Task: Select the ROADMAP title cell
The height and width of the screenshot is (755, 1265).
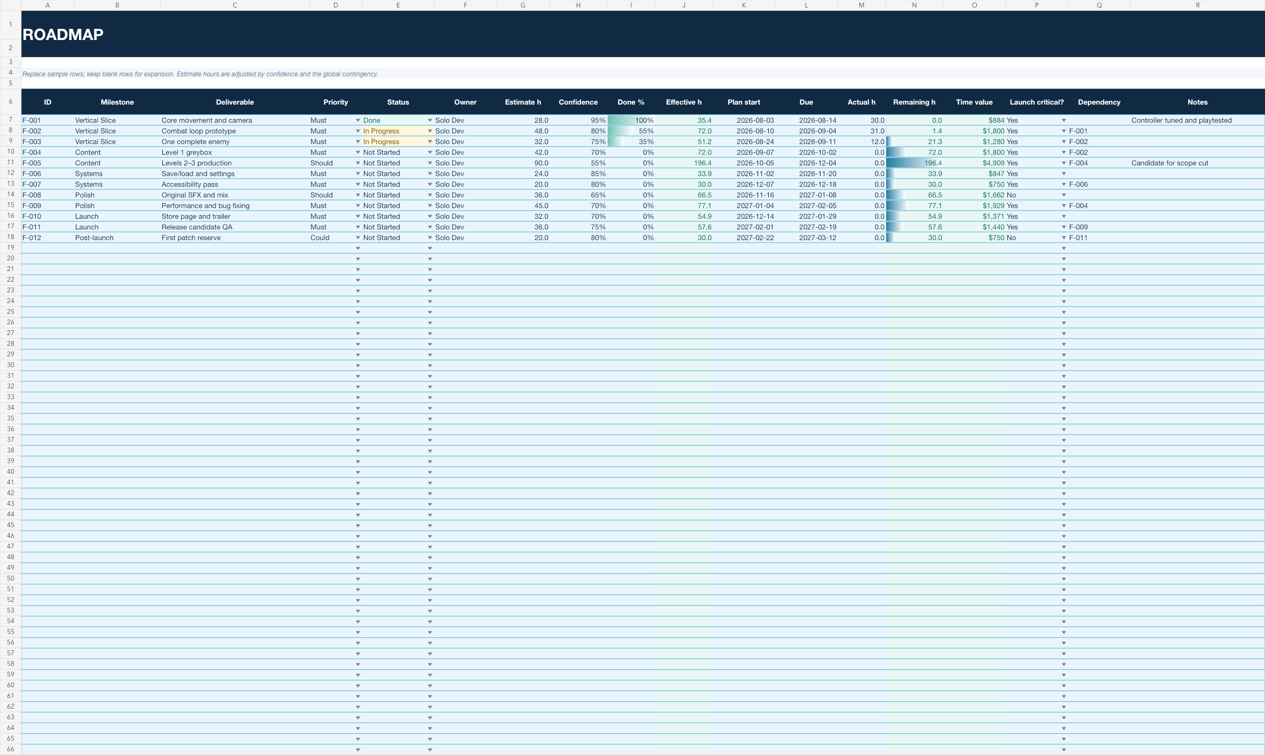Action: (643, 34)
